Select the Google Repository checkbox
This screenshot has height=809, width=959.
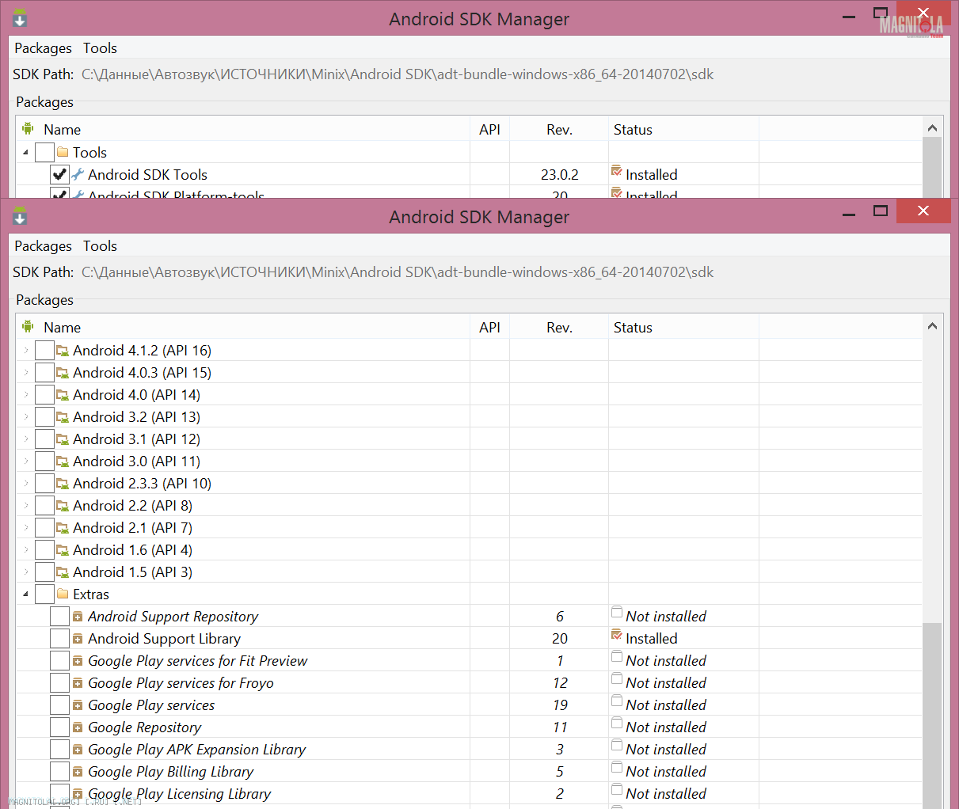point(59,727)
